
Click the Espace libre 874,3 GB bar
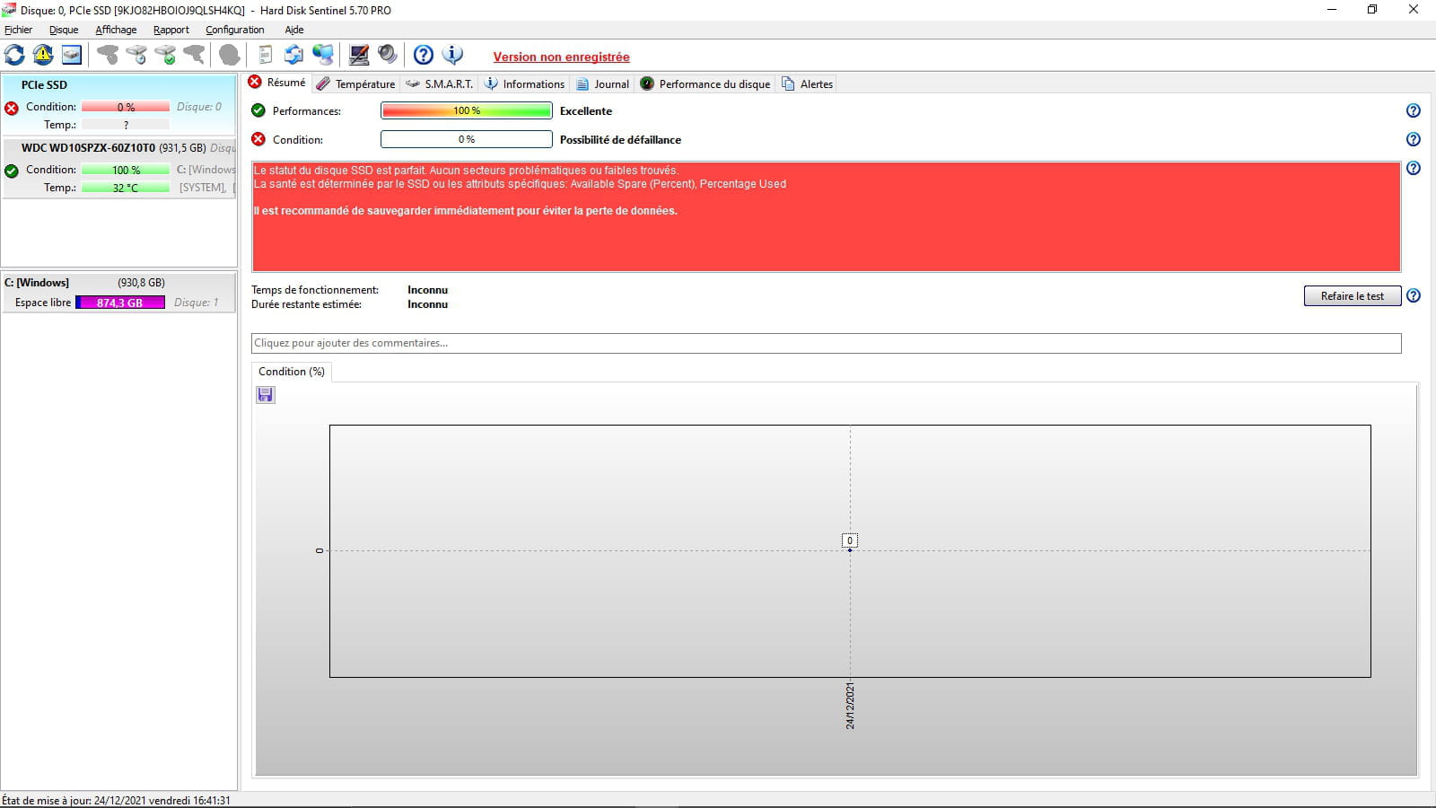point(120,303)
